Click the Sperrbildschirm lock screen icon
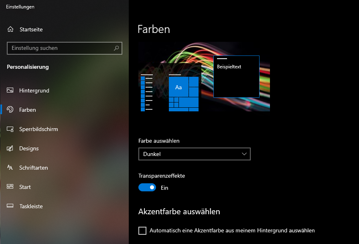The image size is (359, 244). (x=10, y=129)
